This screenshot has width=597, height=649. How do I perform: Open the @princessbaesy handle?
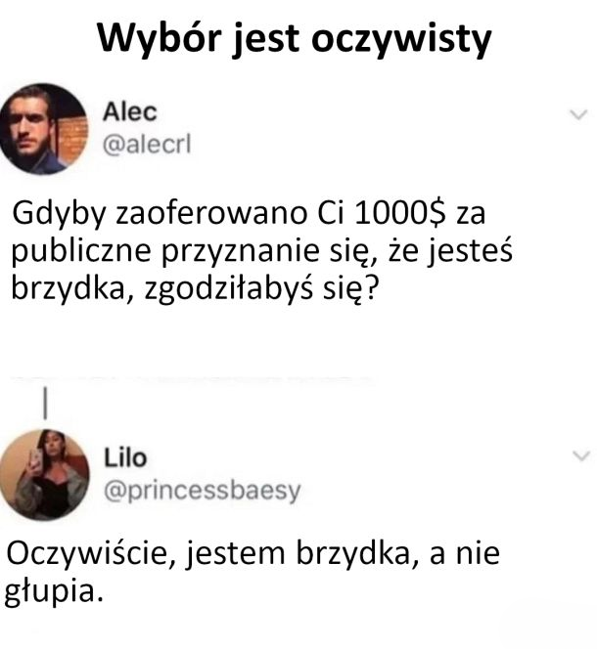pos(202,491)
